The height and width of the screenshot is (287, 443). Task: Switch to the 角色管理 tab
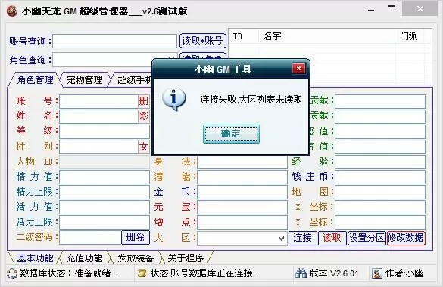(x=35, y=80)
